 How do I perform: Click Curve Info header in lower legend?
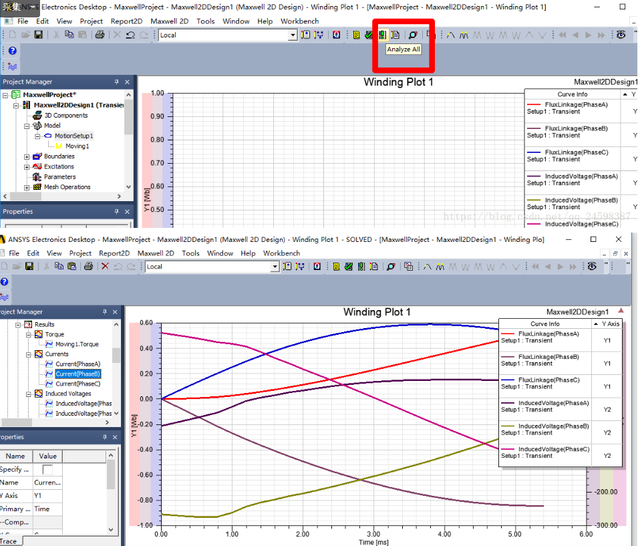click(x=545, y=324)
